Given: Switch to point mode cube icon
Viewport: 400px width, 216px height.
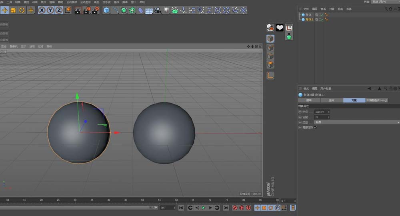Looking at the screenshot, I should [270, 47].
